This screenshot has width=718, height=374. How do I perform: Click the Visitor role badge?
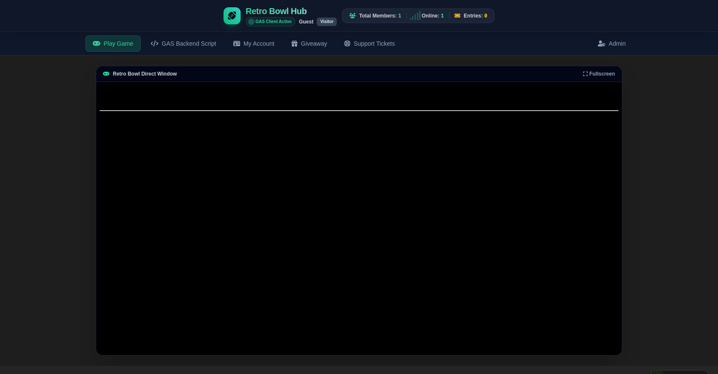point(327,22)
